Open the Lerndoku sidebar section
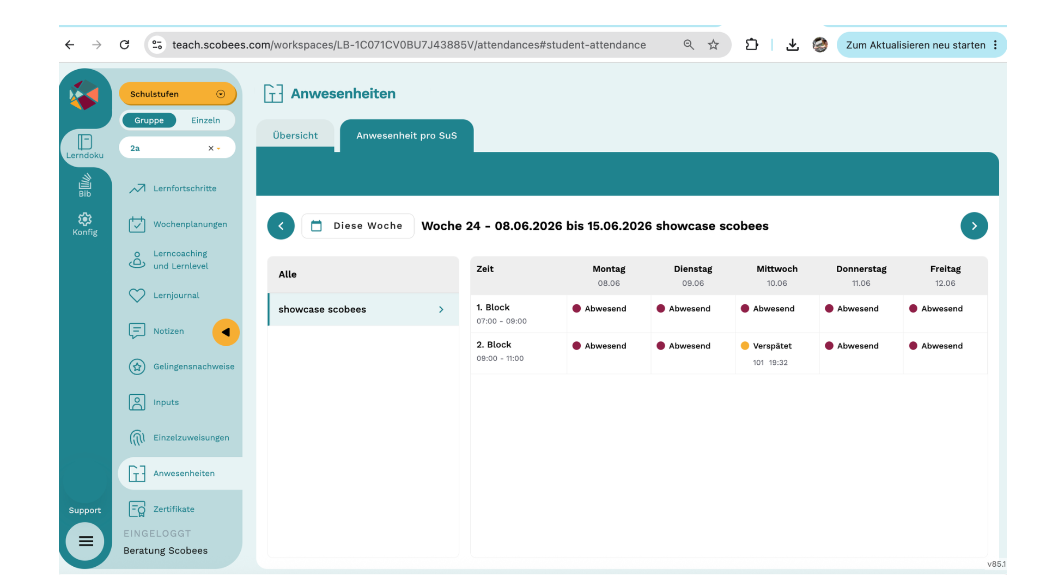The image size is (1046, 588). (84, 146)
